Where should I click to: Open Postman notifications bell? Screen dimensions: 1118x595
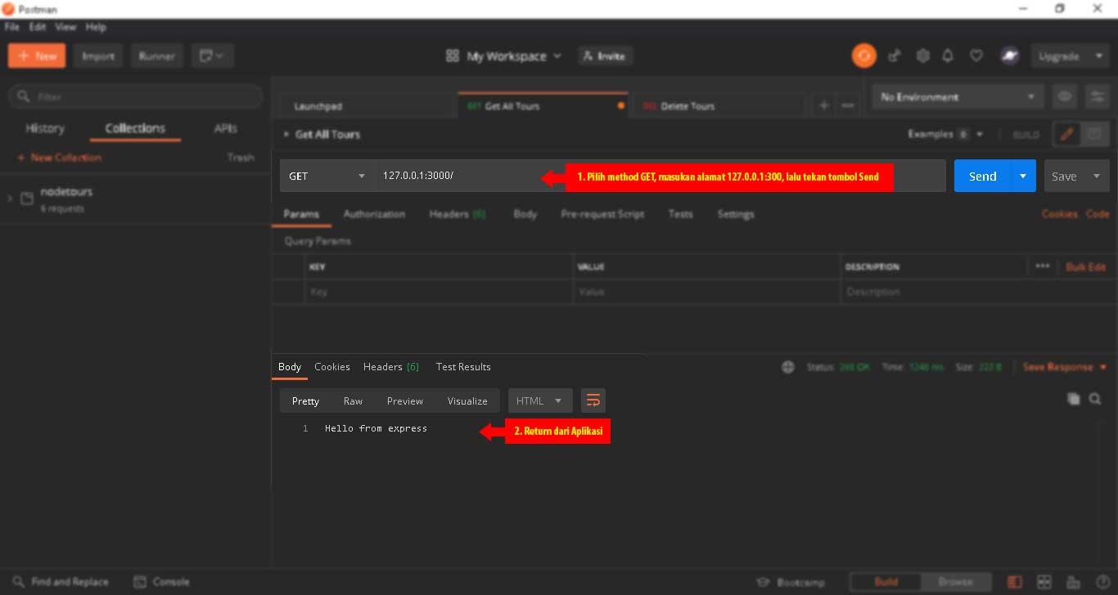[x=948, y=56]
